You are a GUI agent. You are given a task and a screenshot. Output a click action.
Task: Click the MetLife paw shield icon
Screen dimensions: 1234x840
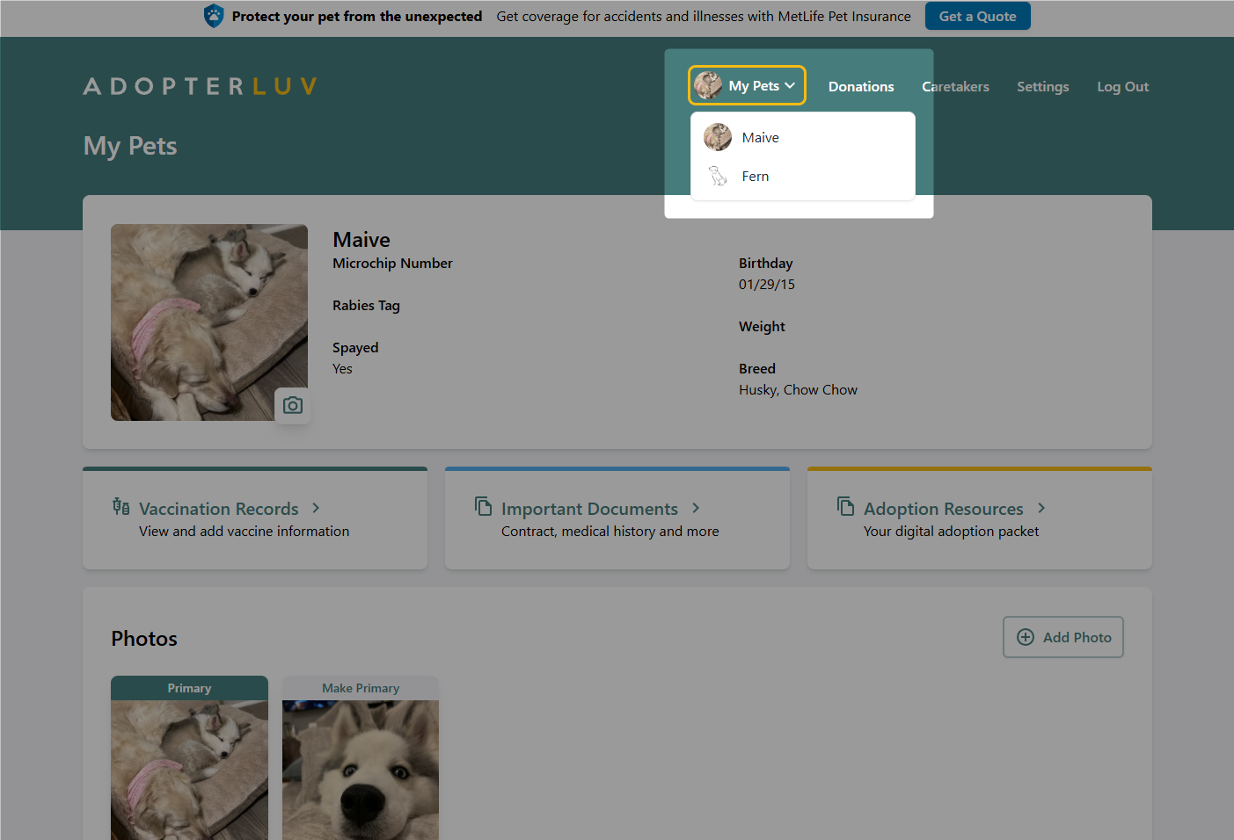coord(214,16)
